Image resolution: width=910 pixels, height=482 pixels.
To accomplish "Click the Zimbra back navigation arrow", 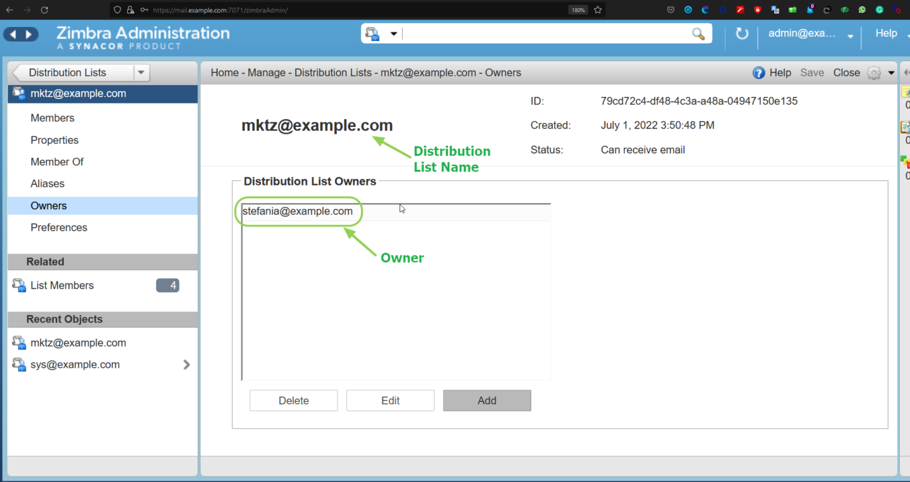I will tap(14, 34).
